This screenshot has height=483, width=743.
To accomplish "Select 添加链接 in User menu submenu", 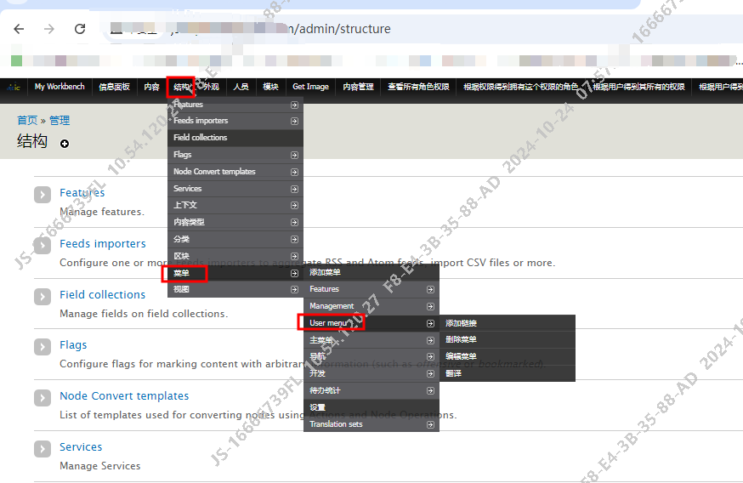I will [x=462, y=323].
